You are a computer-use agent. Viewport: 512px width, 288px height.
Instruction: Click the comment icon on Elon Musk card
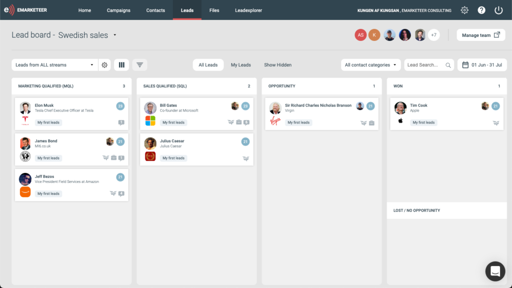click(x=121, y=122)
